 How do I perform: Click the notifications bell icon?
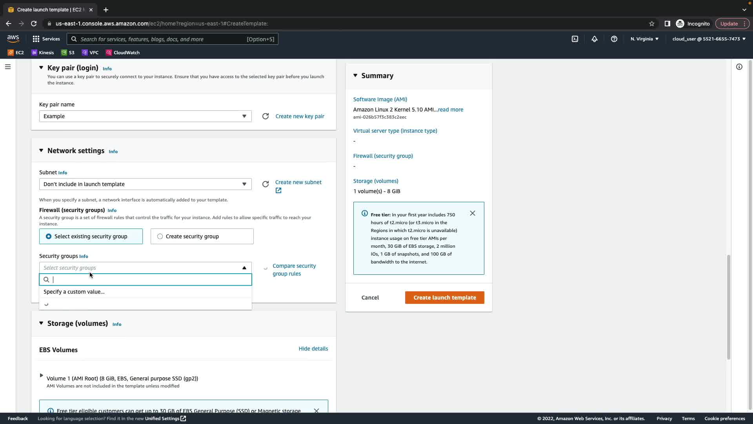point(595,39)
